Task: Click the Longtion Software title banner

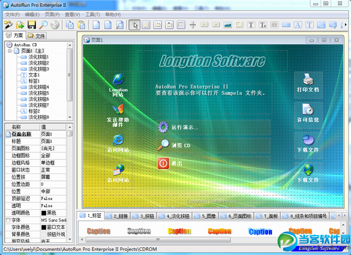Action: point(212,61)
